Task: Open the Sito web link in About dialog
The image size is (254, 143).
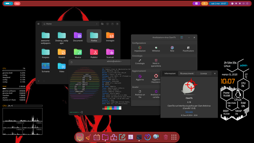Action: (x=189, y=112)
